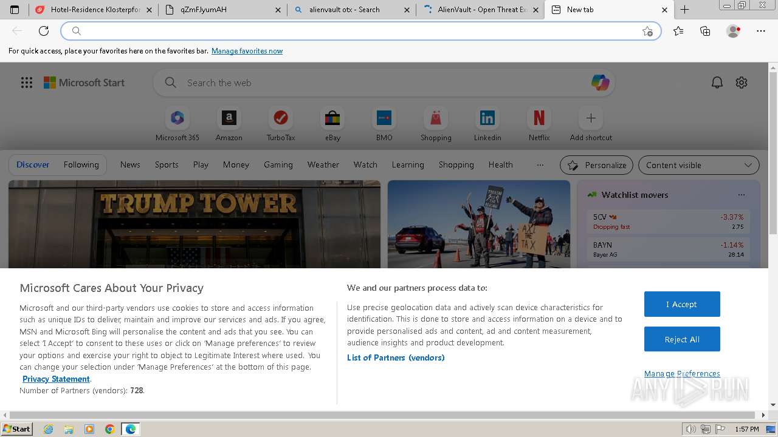
Task: Open the Netflix shortcut
Action: 539,124
